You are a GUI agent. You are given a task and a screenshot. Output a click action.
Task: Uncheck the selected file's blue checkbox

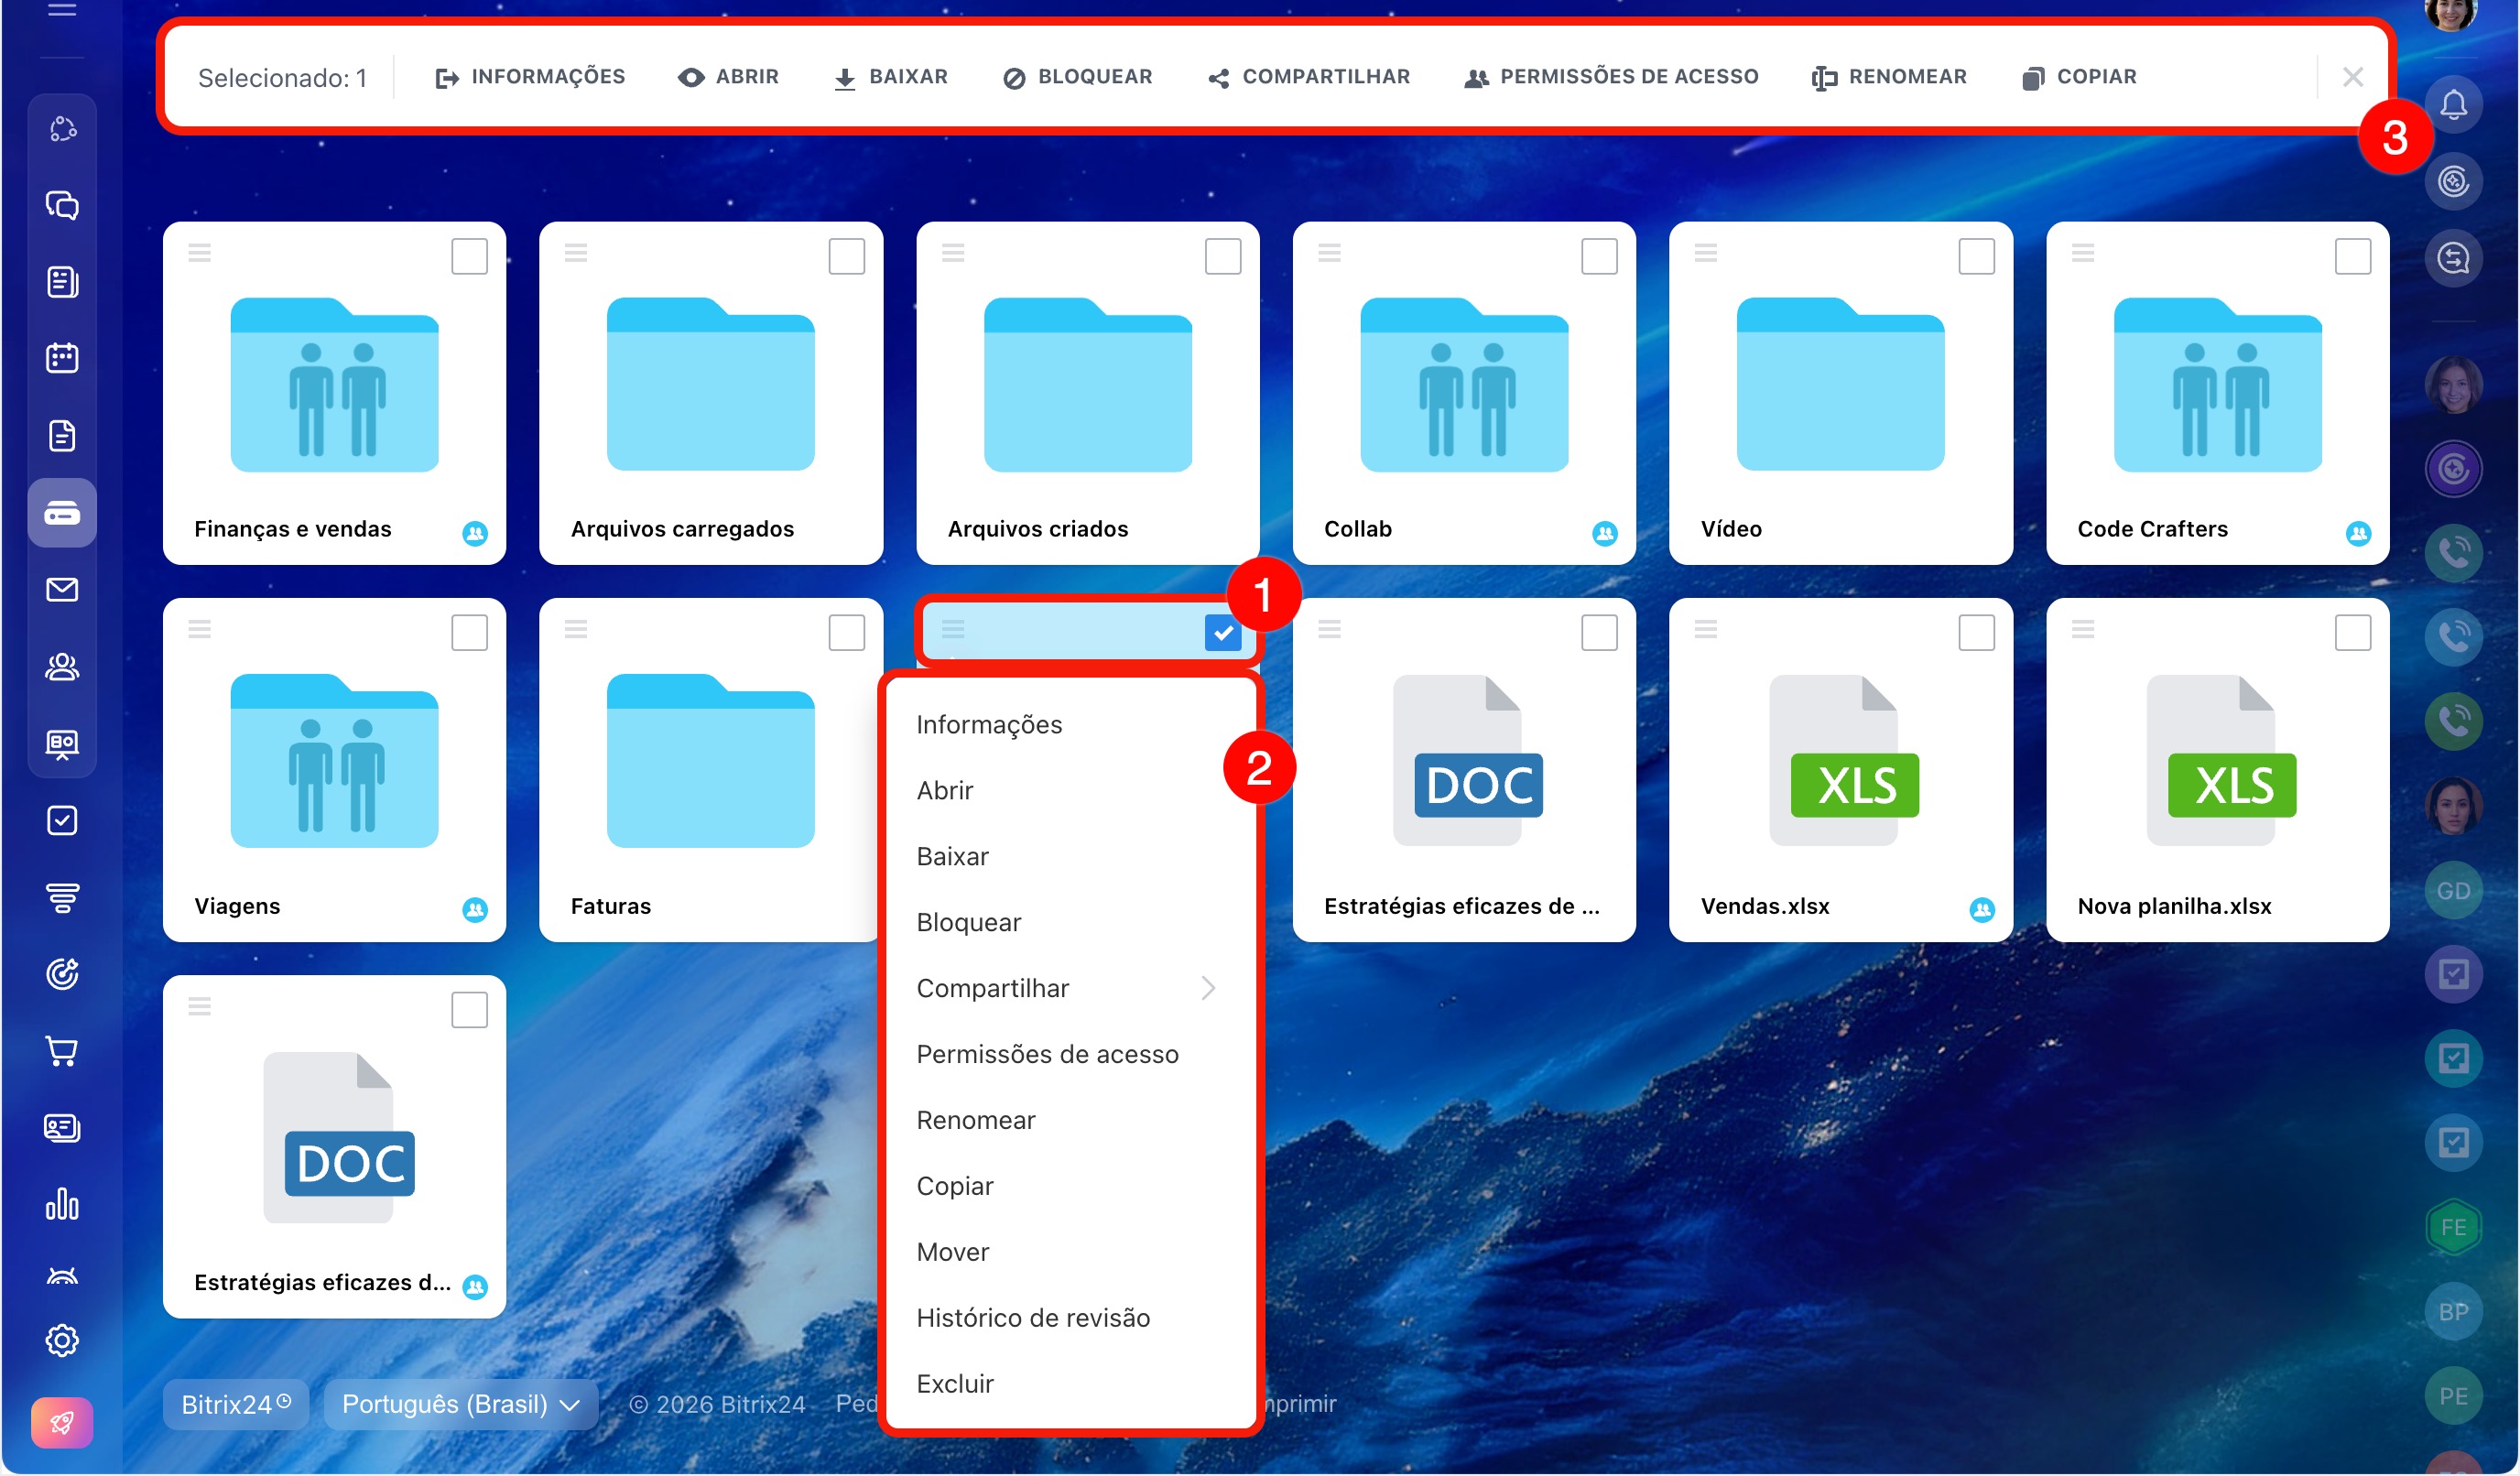(1222, 633)
